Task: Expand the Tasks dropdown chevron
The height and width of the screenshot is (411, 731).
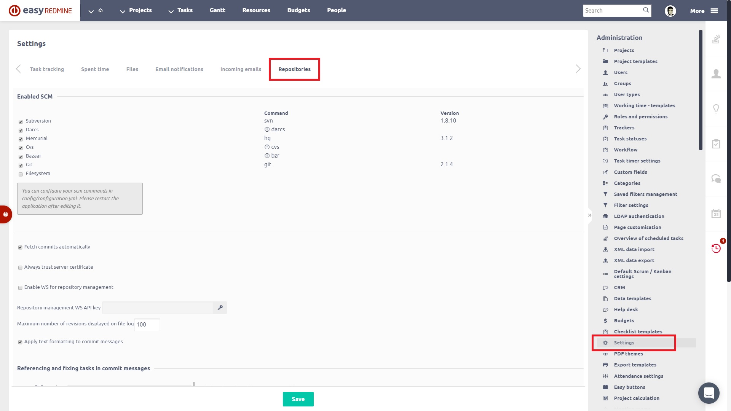Action: tap(171, 11)
